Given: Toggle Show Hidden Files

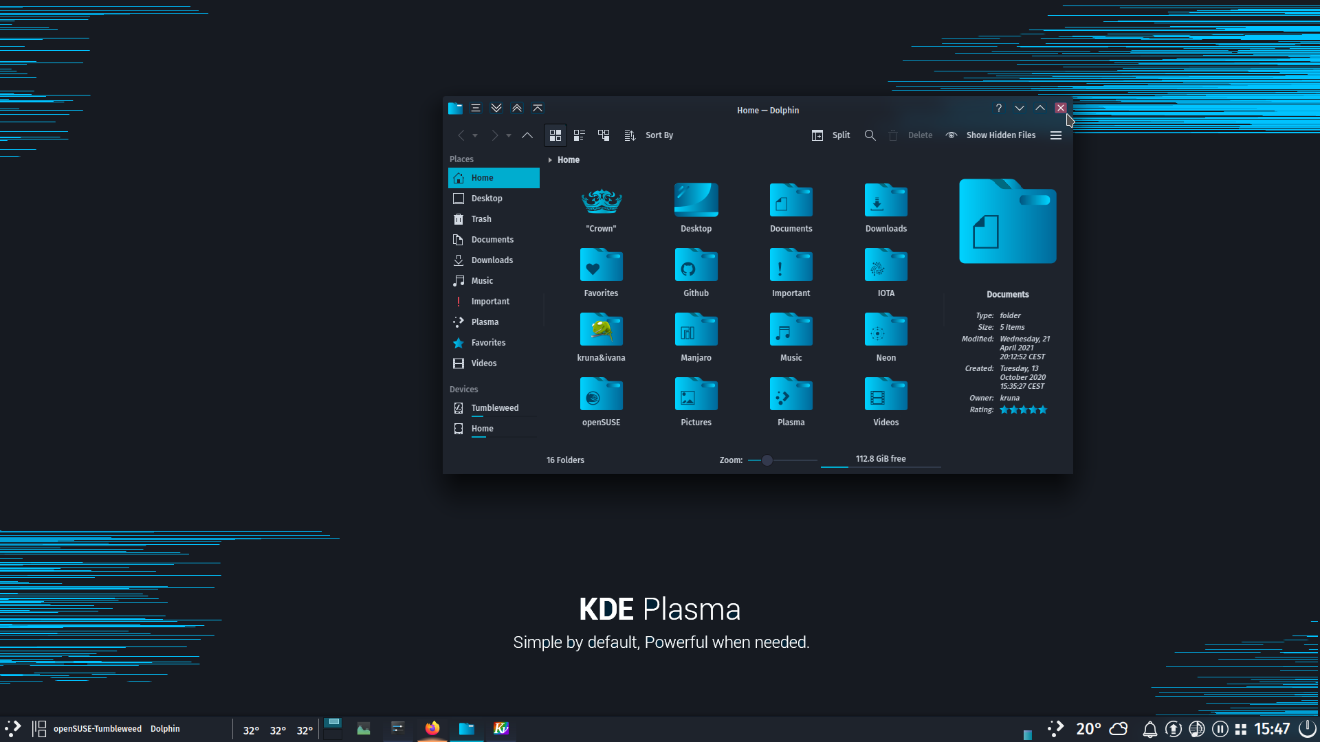Looking at the screenshot, I should coord(991,135).
